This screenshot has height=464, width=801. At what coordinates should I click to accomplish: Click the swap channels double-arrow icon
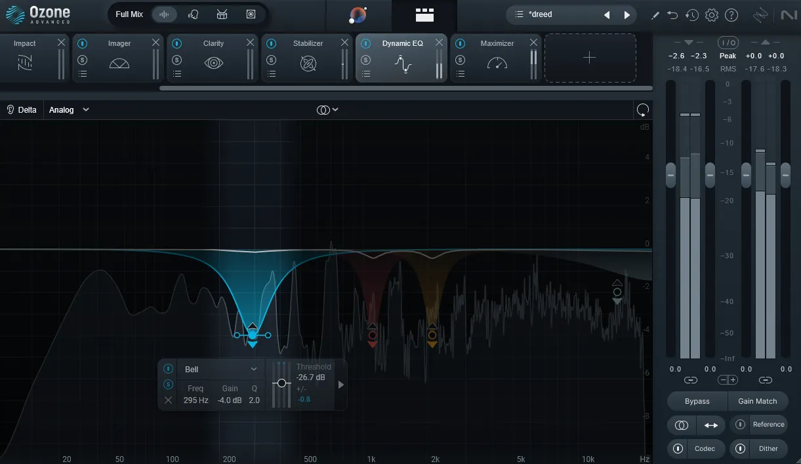tap(710, 425)
